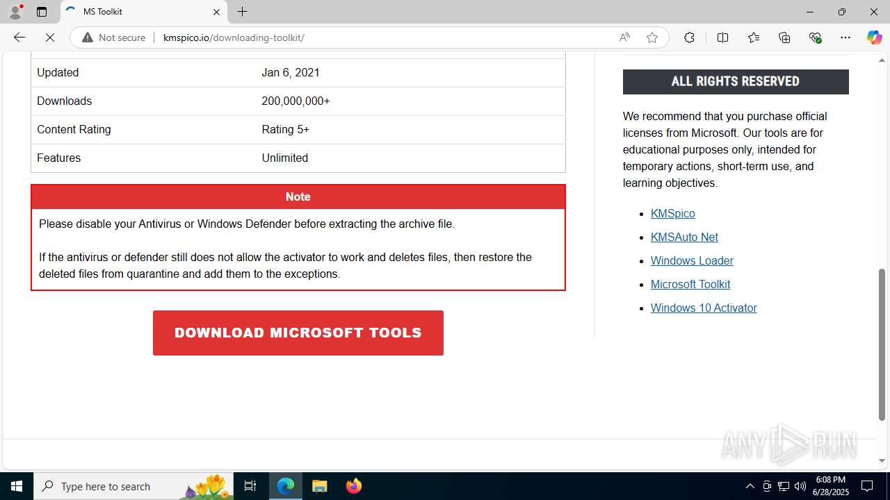Open Firefox from taskbar
This screenshot has height=500, width=890.
353,486
